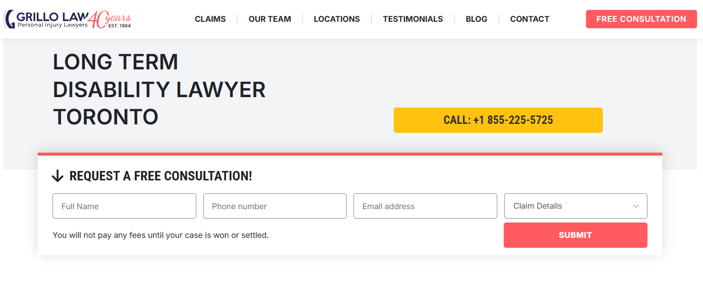Screen dimensions: 703x281
Task: Click the Request a Free Consultation heading text
Action: (x=161, y=176)
